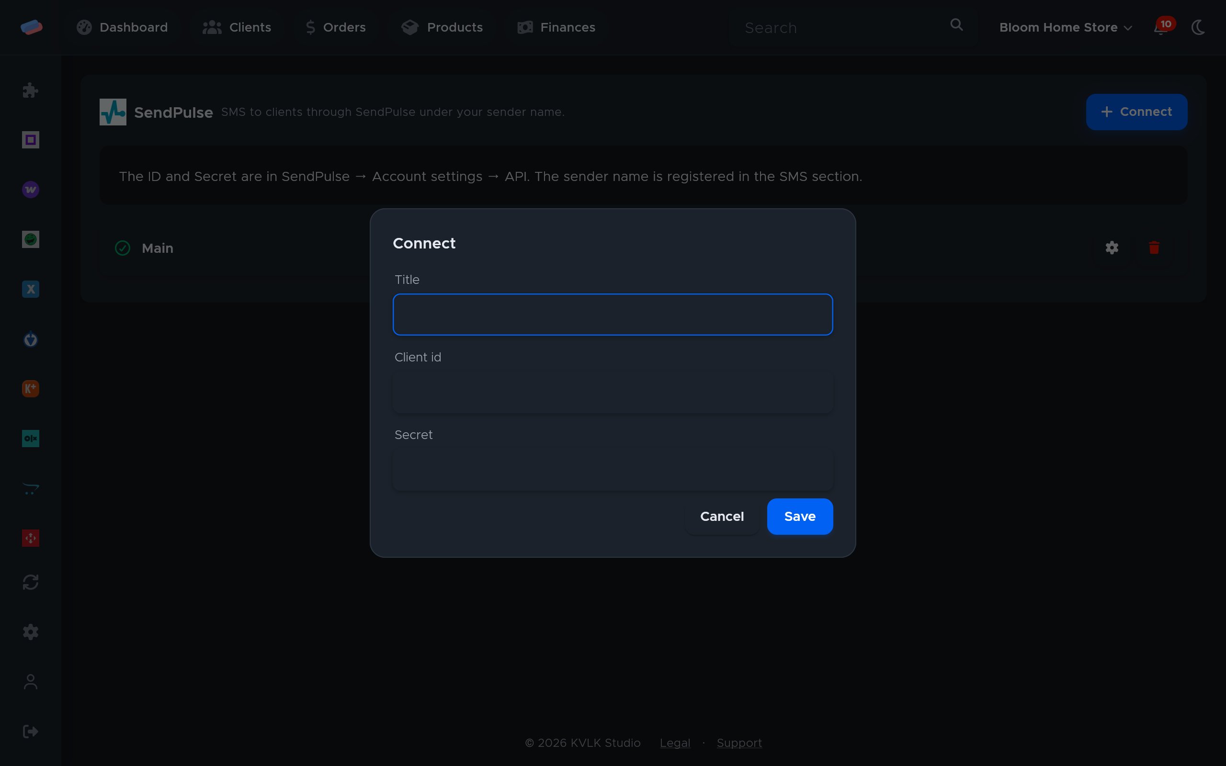
Task: Open the integrations puzzle icon in sidebar
Action: coord(30,90)
